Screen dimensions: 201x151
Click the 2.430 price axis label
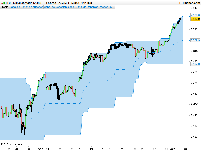(x=194, y=126)
